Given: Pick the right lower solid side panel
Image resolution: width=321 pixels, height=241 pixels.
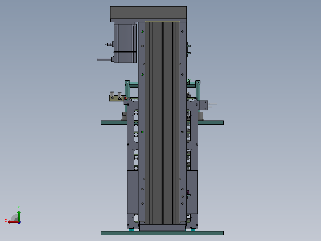Looking at the screenshot, I should (192, 192).
